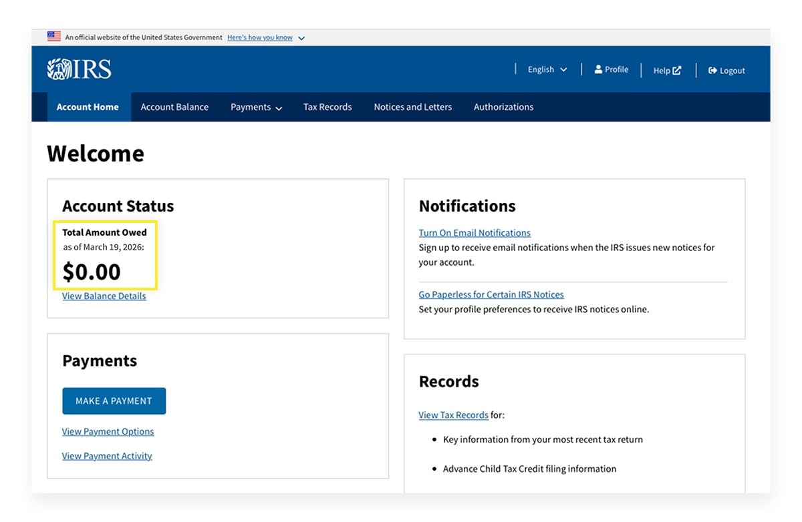Click the IRS logo
The width and height of the screenshot is (802, 522).
tap(78, 69)
